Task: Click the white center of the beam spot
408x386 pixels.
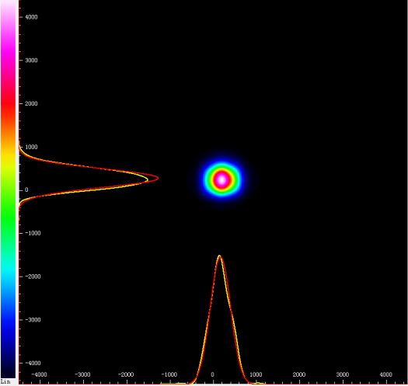Action: point(221,179)
